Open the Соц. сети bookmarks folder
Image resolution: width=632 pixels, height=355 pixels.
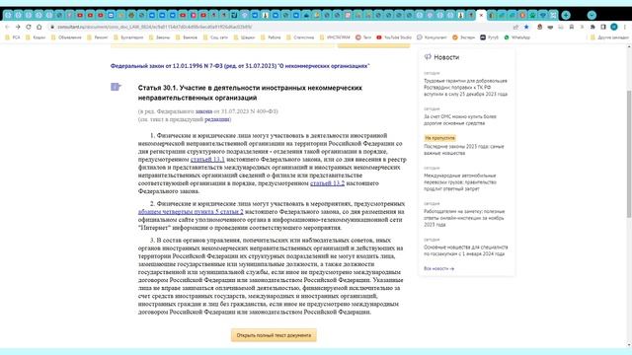click(215, 37)
